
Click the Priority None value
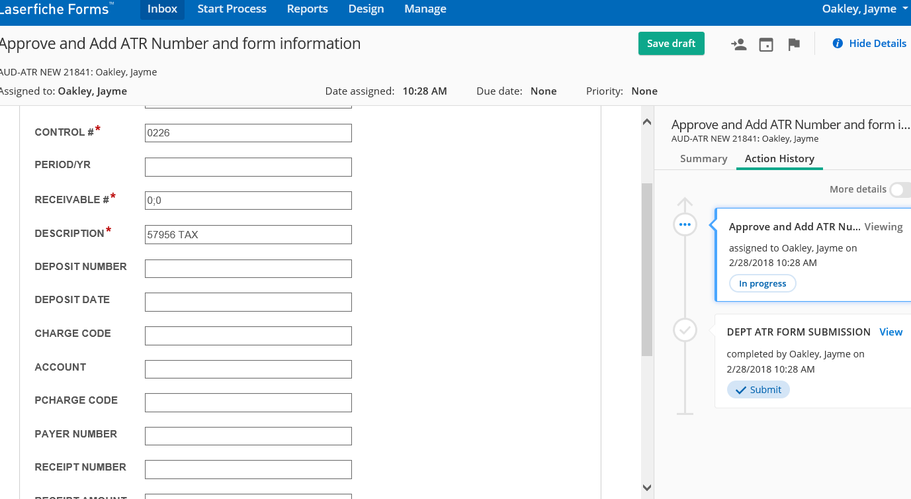[x=644, y=91]
